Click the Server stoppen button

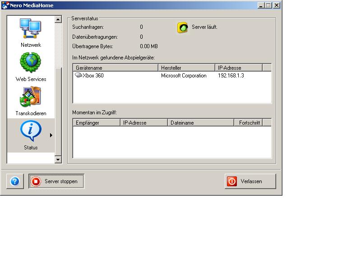pyautogui.click(x=56, y=181)
